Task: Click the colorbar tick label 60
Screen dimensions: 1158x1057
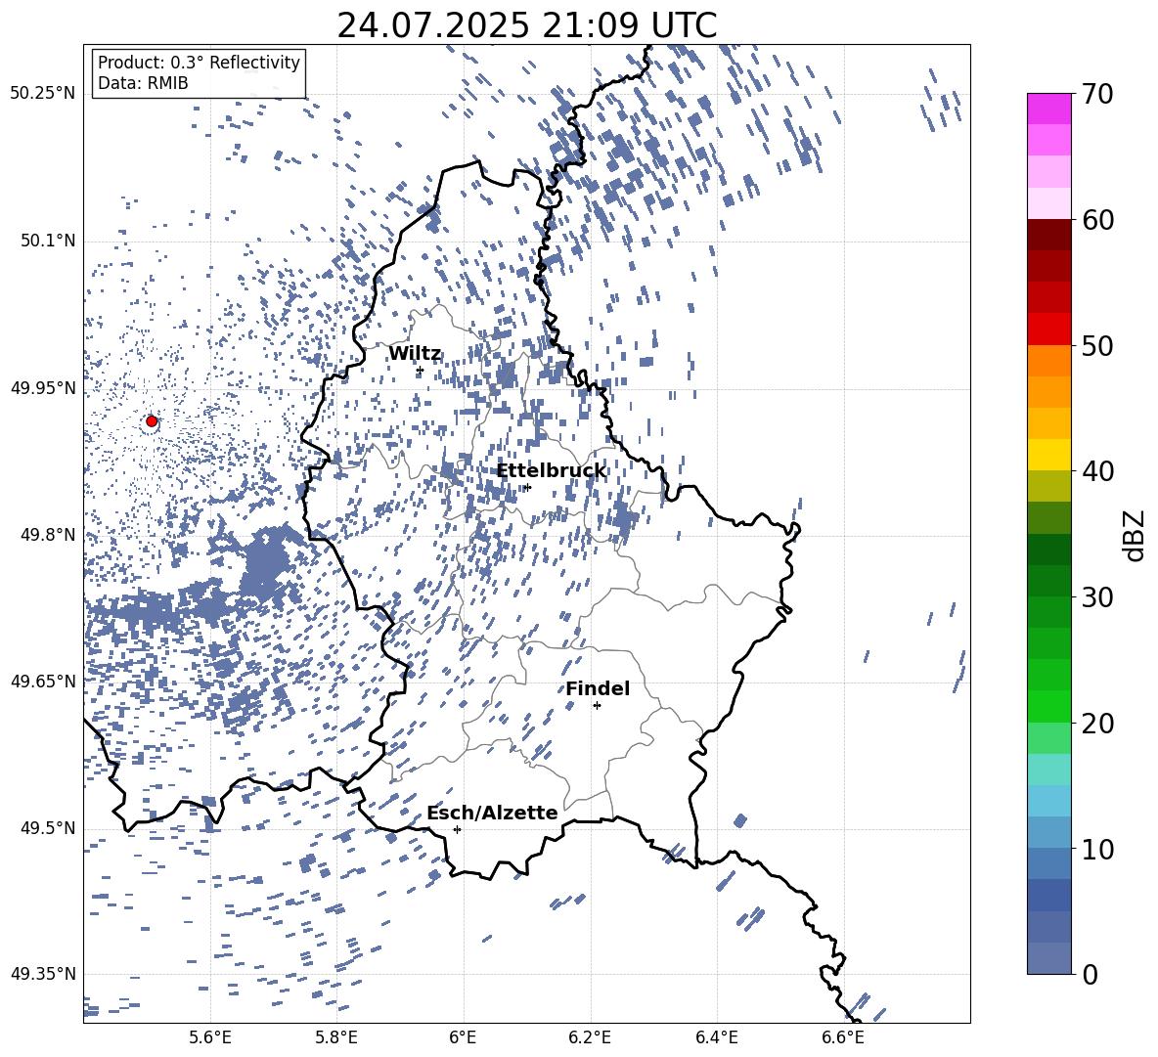Action: 1097,220
